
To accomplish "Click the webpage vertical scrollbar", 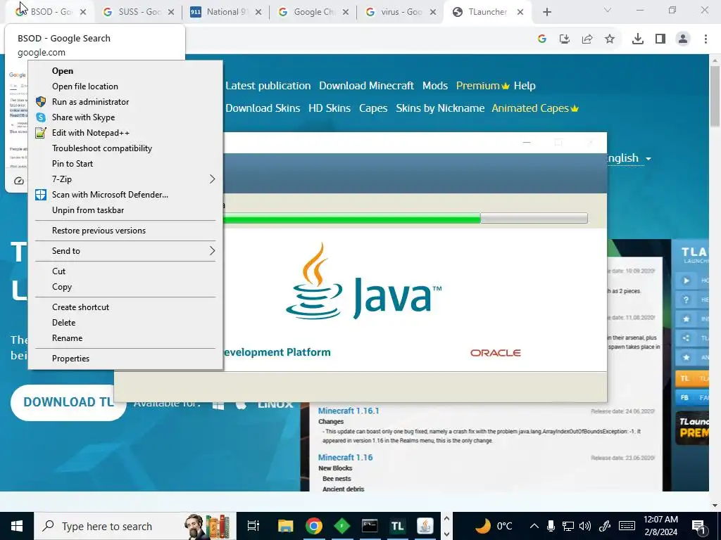I will [715, 96].
